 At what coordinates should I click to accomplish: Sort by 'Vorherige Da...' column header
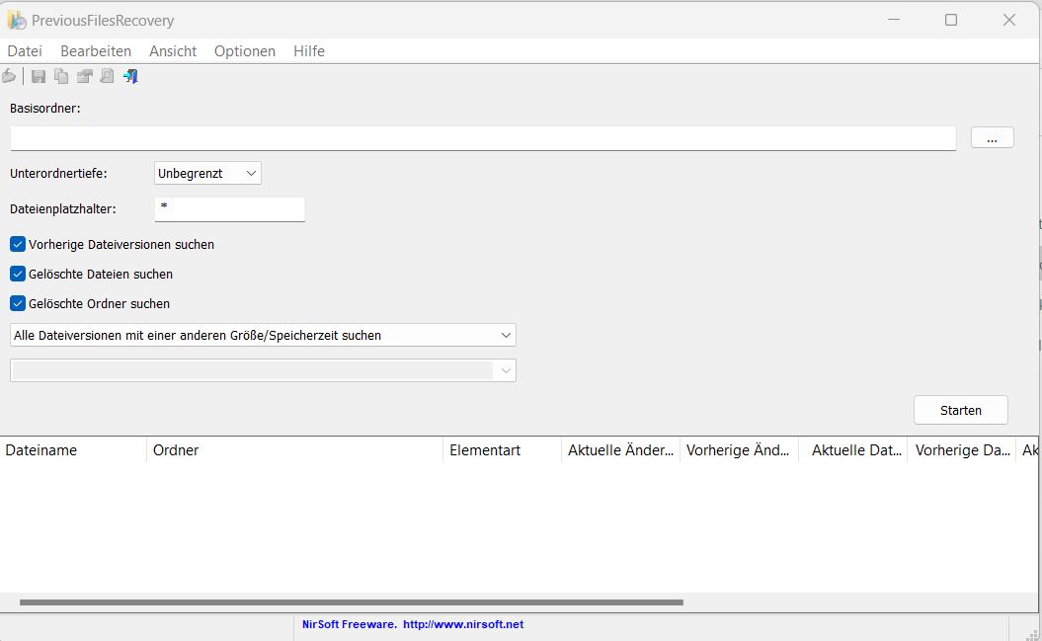pos(962,450)
